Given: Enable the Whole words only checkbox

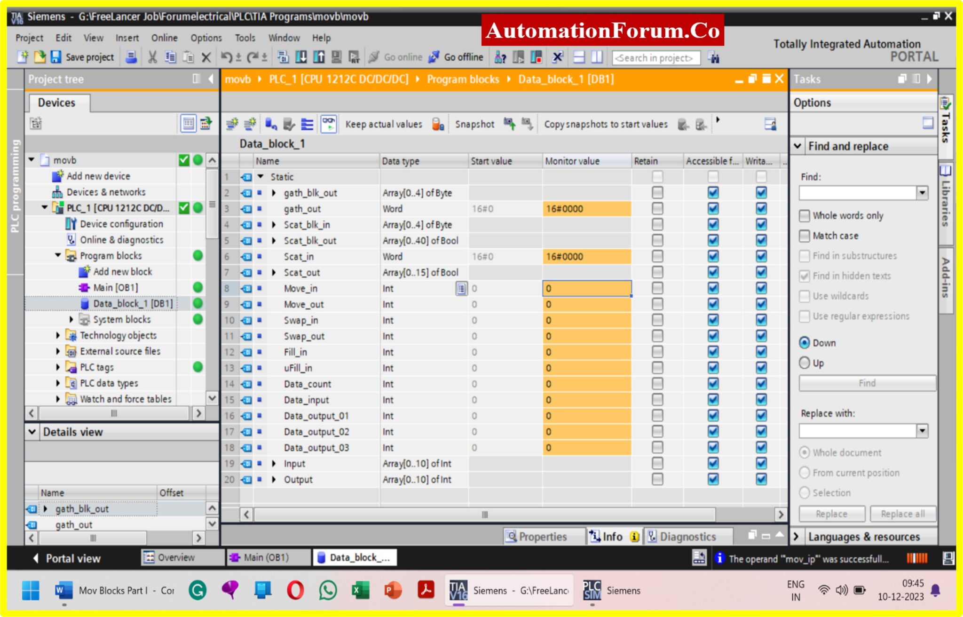Looking at the screenshot, I should (805, 215).
